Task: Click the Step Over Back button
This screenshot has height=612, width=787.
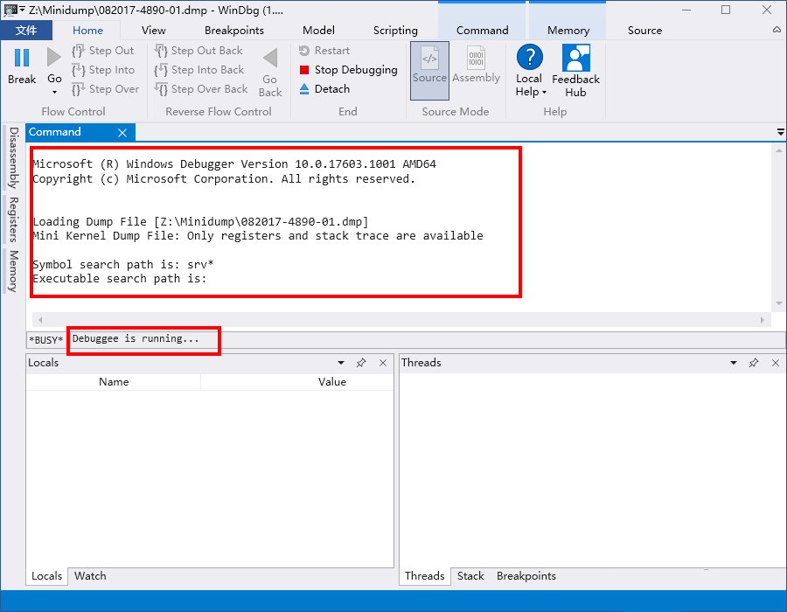Action: coord(201,89)
